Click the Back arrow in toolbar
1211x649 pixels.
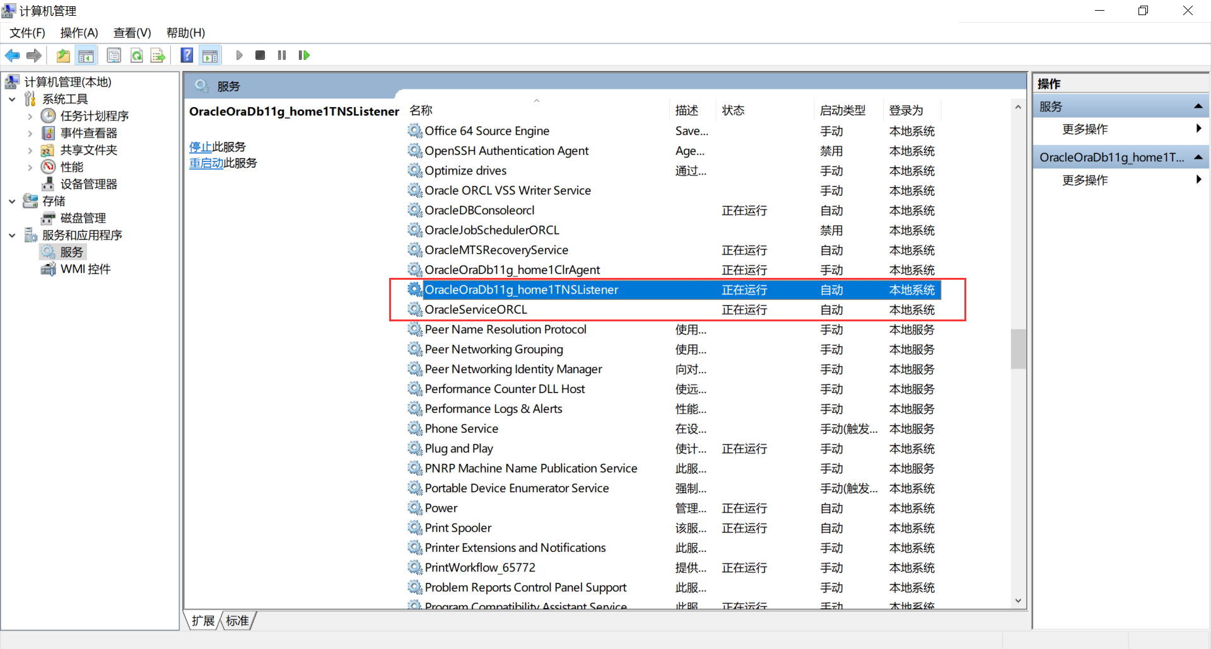click(13, 55)
